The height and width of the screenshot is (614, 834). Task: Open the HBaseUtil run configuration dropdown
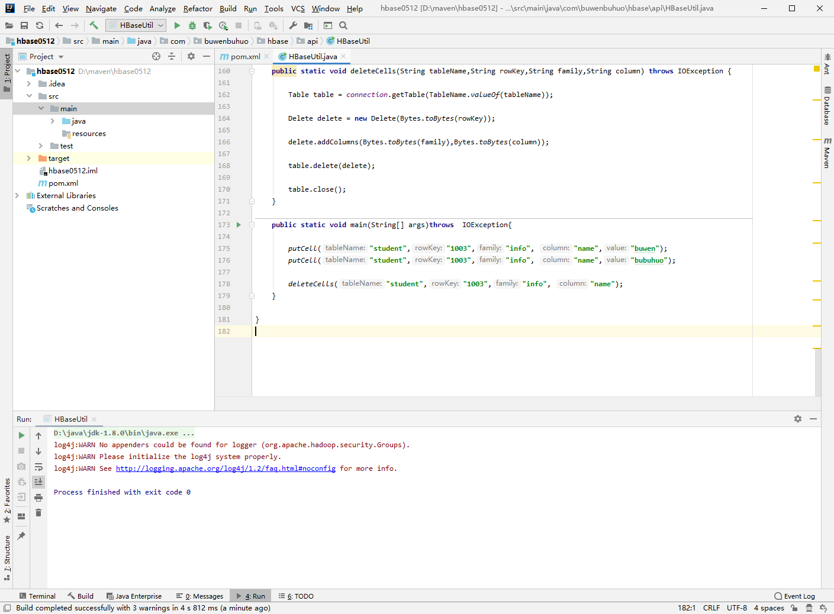pyautogui.click(x=137, y=25)
